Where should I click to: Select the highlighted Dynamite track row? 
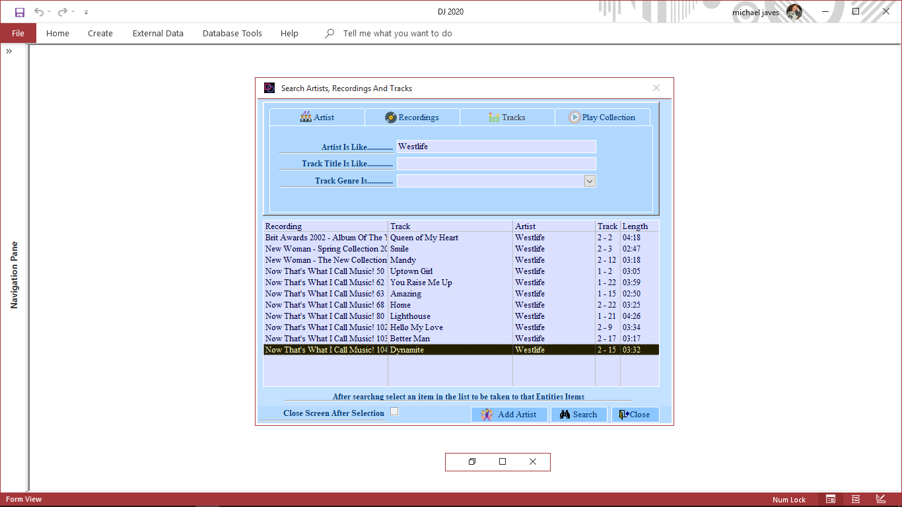point(461,350)
